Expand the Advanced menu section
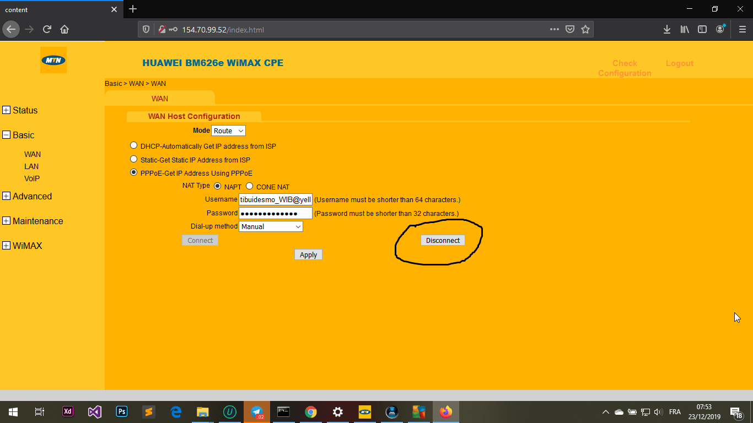Screen dimensions: 753x423 (7, 196)
